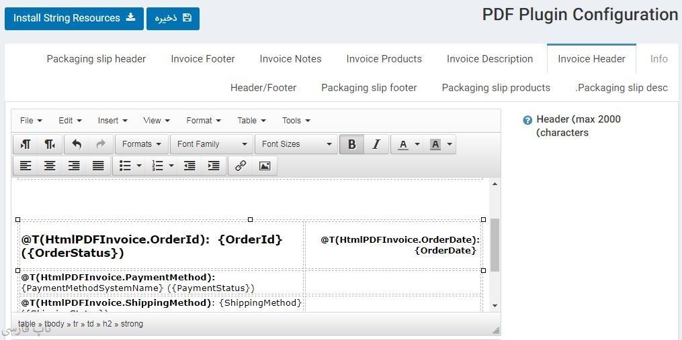The image size is (682, 340).
Task: Click the editor's scroll down arrow
Action: pos(495,306)
